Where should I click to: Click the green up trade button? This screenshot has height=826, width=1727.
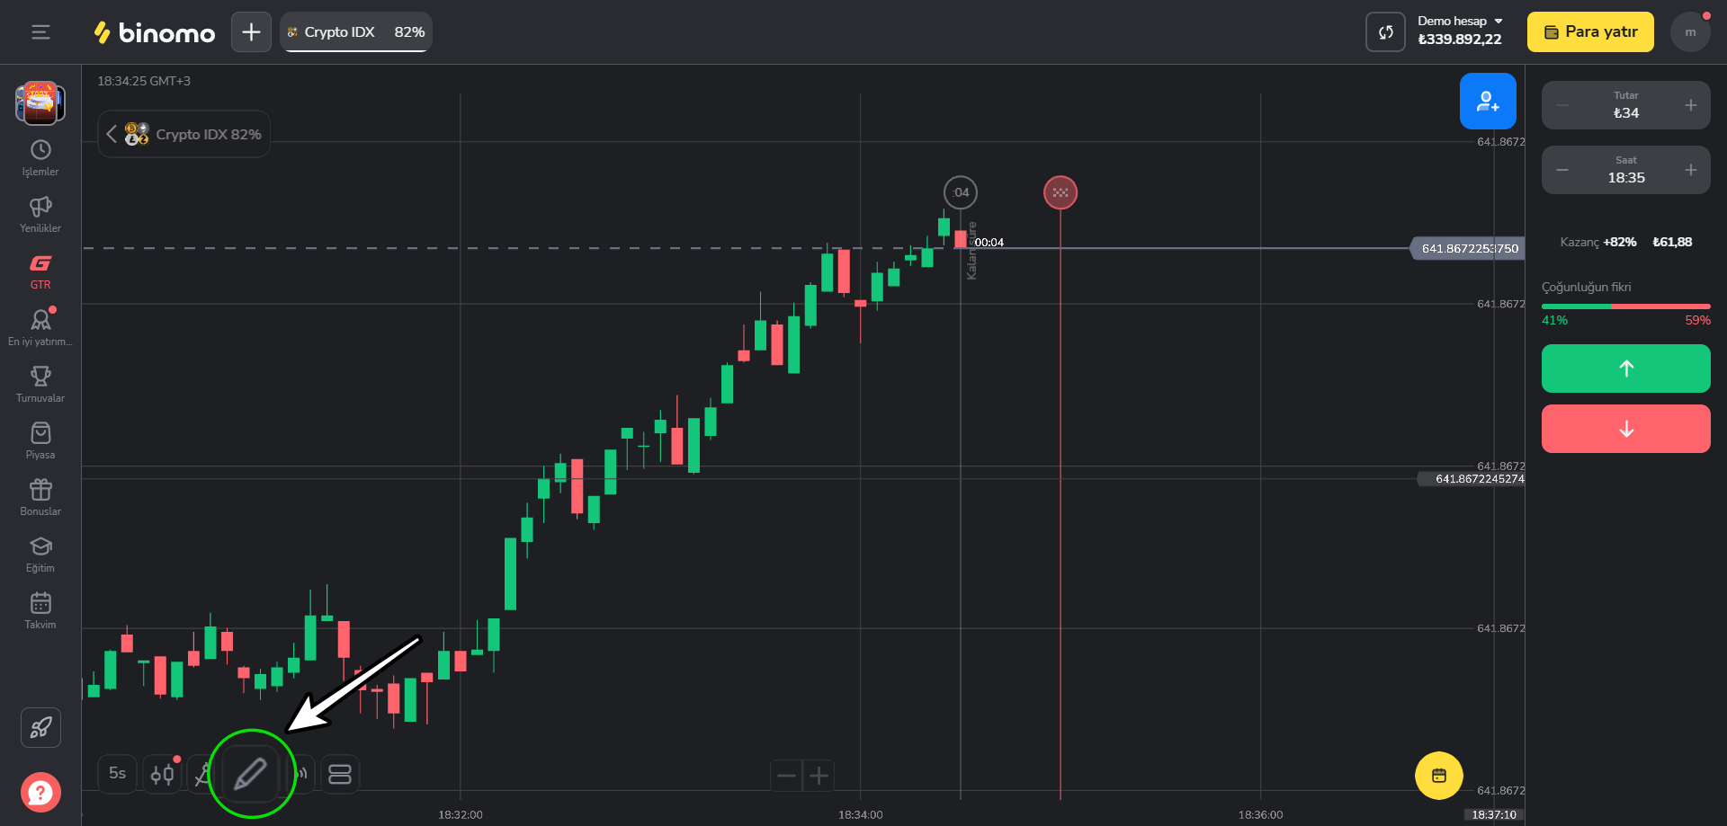pos(1626,369)
